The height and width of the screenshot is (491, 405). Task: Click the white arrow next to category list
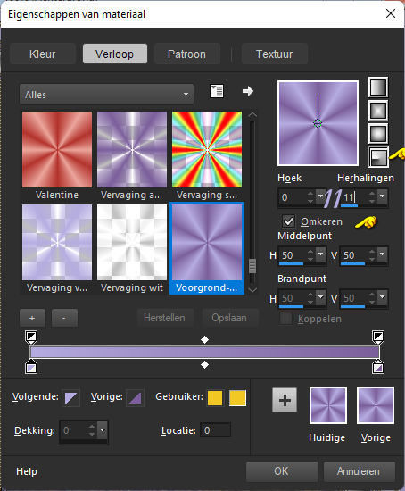coord(248,91)
